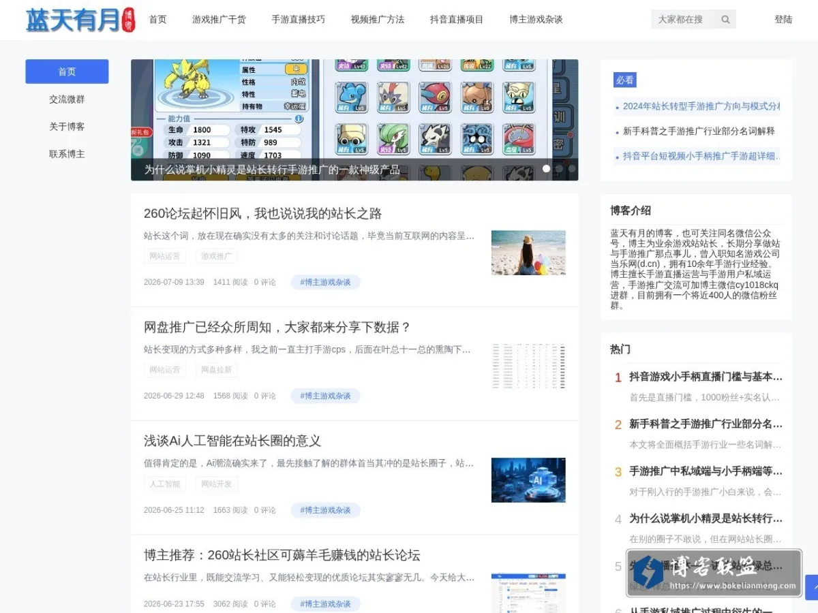
Task: Click the 网站运营 tag under 网盘推广 article
Action: pos(165,370)
